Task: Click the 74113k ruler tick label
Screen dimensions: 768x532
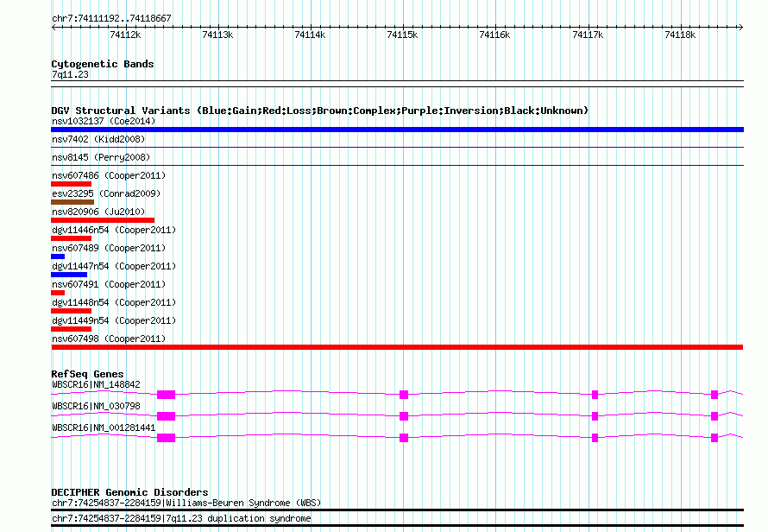Action: point(217,35)
